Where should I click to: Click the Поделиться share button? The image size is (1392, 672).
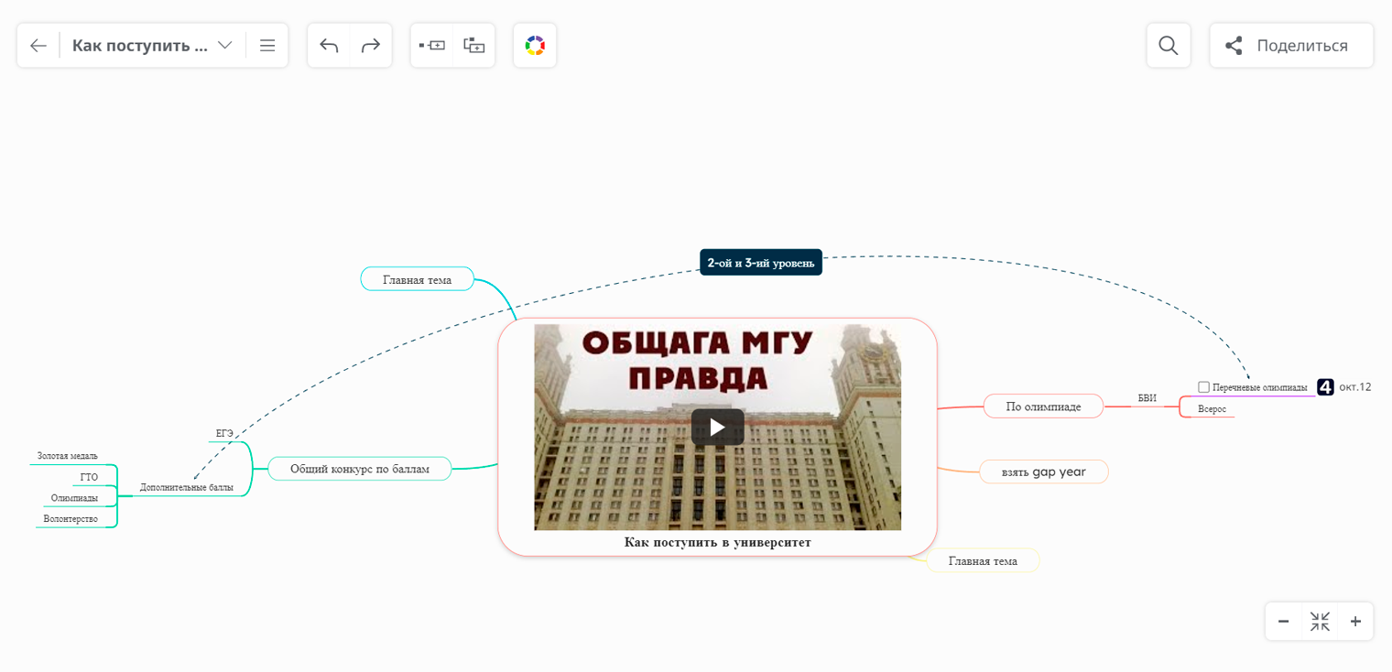[1291, 46]
